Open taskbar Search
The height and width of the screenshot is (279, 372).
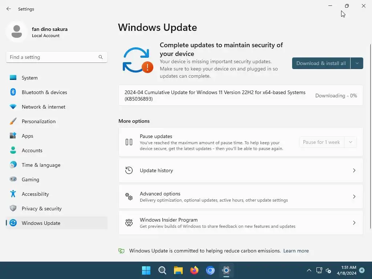pos(162,270)
